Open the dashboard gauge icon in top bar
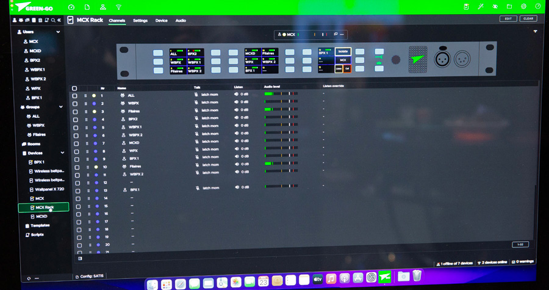Image resolution: width=549 pixels, height=290 pixels. click(x=71, y=7)
